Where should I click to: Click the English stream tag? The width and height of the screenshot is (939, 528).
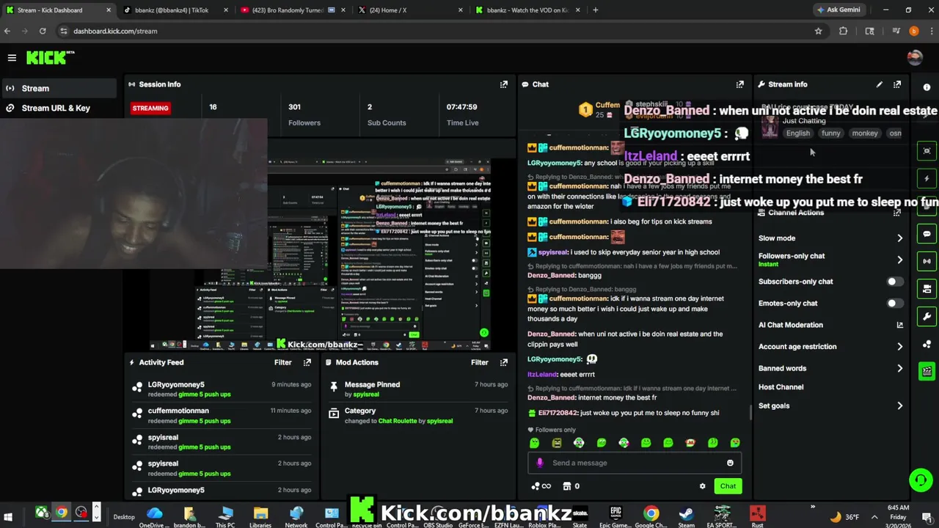pos(797,133)
